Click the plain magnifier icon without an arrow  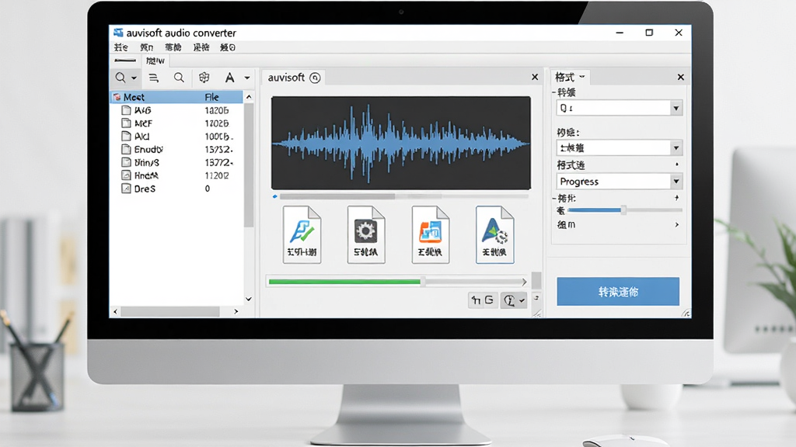pyautogui.click(x=179, y=78)
